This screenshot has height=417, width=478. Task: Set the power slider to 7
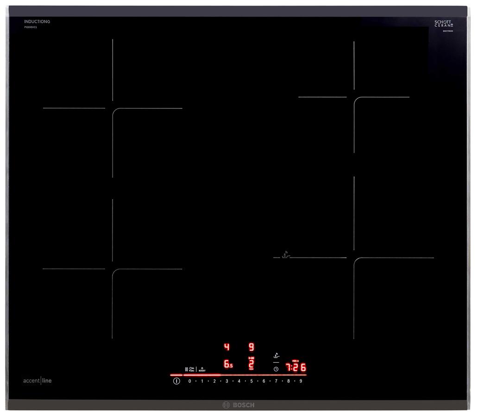[276, 381]
